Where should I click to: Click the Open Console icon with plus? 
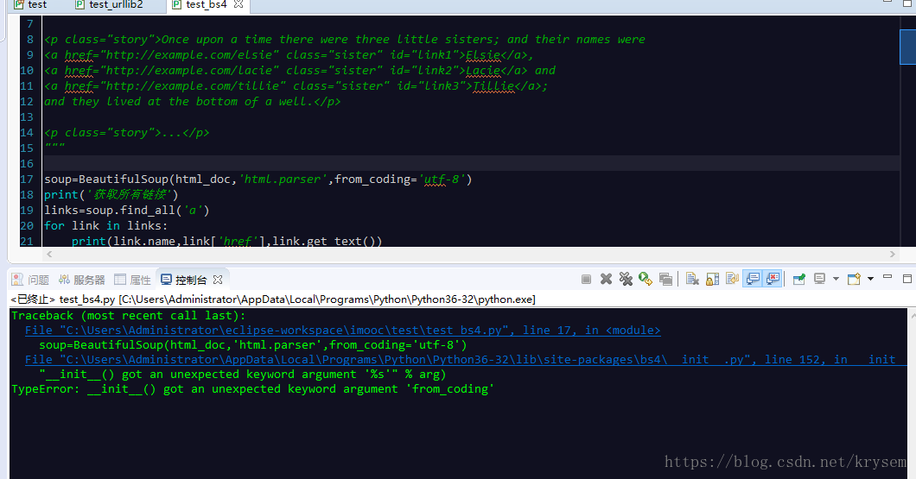(x=854, y=279)
